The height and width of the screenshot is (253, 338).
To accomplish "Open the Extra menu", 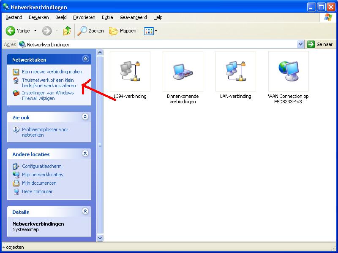I will [107, 17].
